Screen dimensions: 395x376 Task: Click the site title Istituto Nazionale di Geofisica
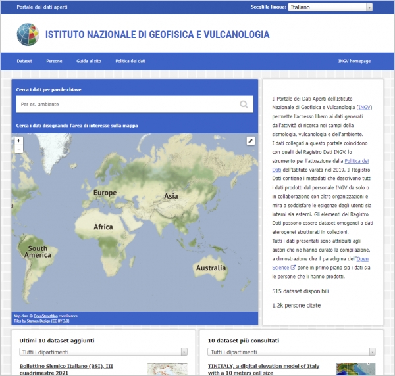tap(157, 35)
